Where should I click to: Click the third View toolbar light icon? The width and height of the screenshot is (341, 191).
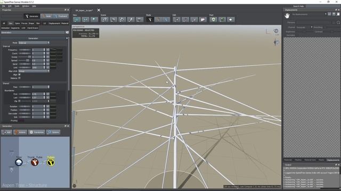coord(94,20)
